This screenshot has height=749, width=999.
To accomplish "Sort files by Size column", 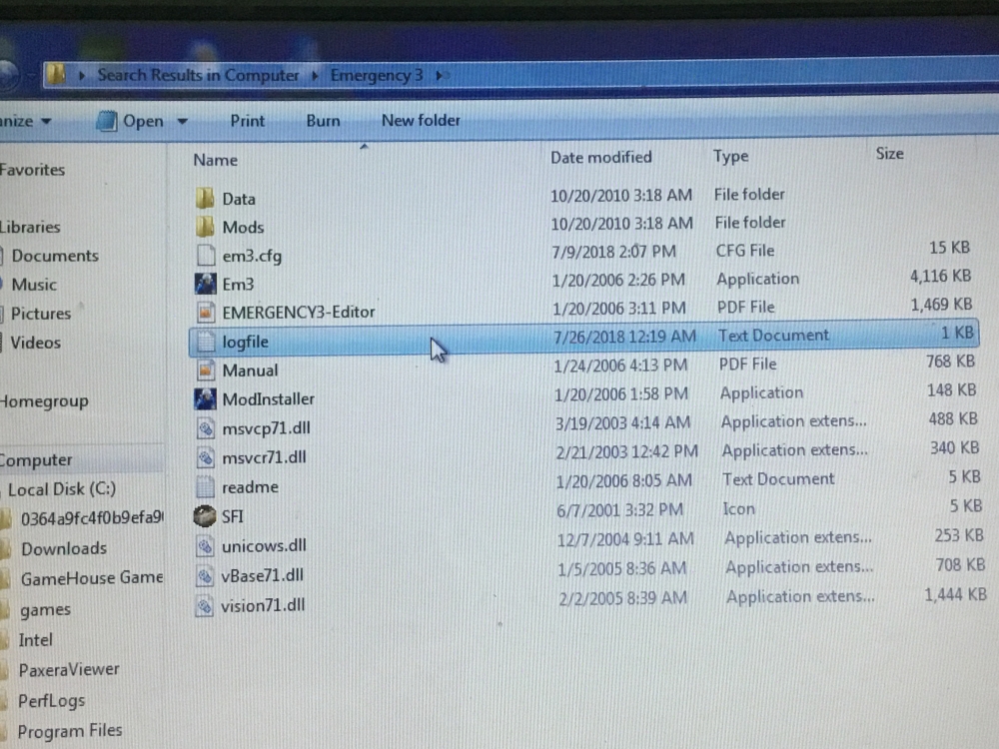I will [x=889, y=154].
